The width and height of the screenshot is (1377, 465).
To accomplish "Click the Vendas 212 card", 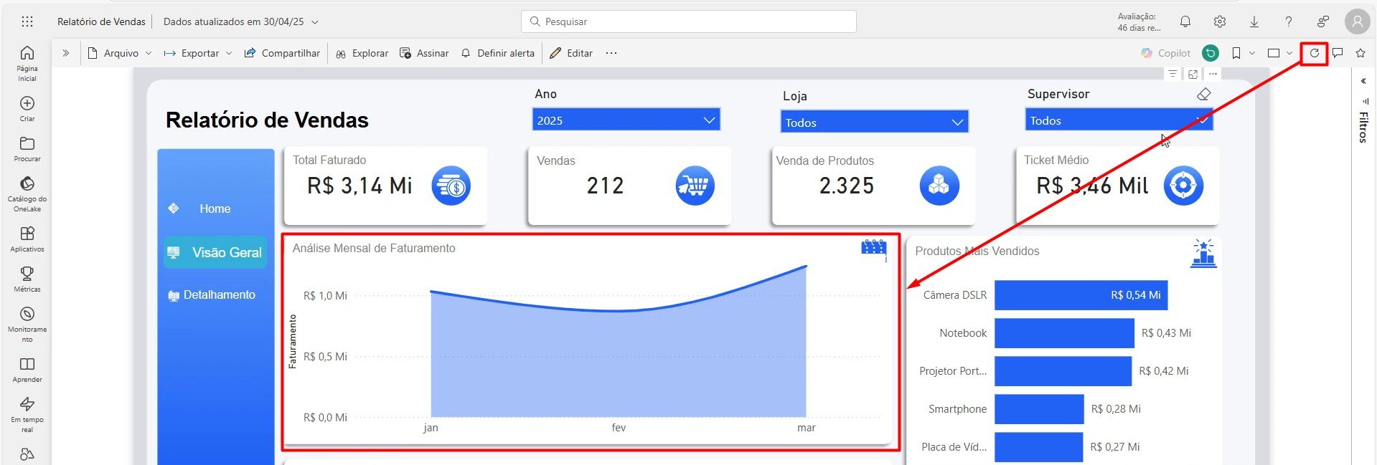I will coord(629,185).
